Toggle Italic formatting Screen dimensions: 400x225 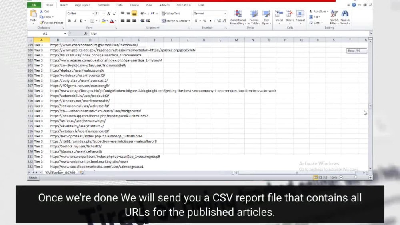coord(75,21)
